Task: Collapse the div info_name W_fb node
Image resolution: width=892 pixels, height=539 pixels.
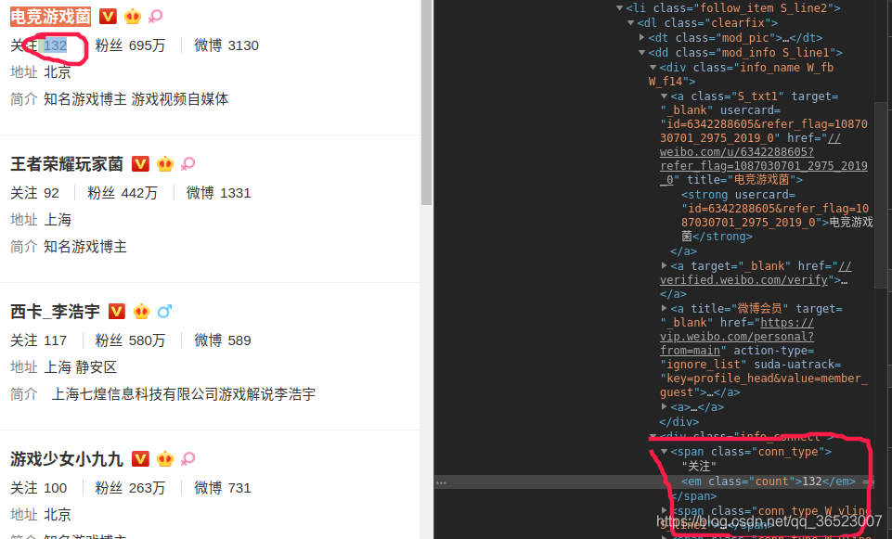Action: click(653, 67)
